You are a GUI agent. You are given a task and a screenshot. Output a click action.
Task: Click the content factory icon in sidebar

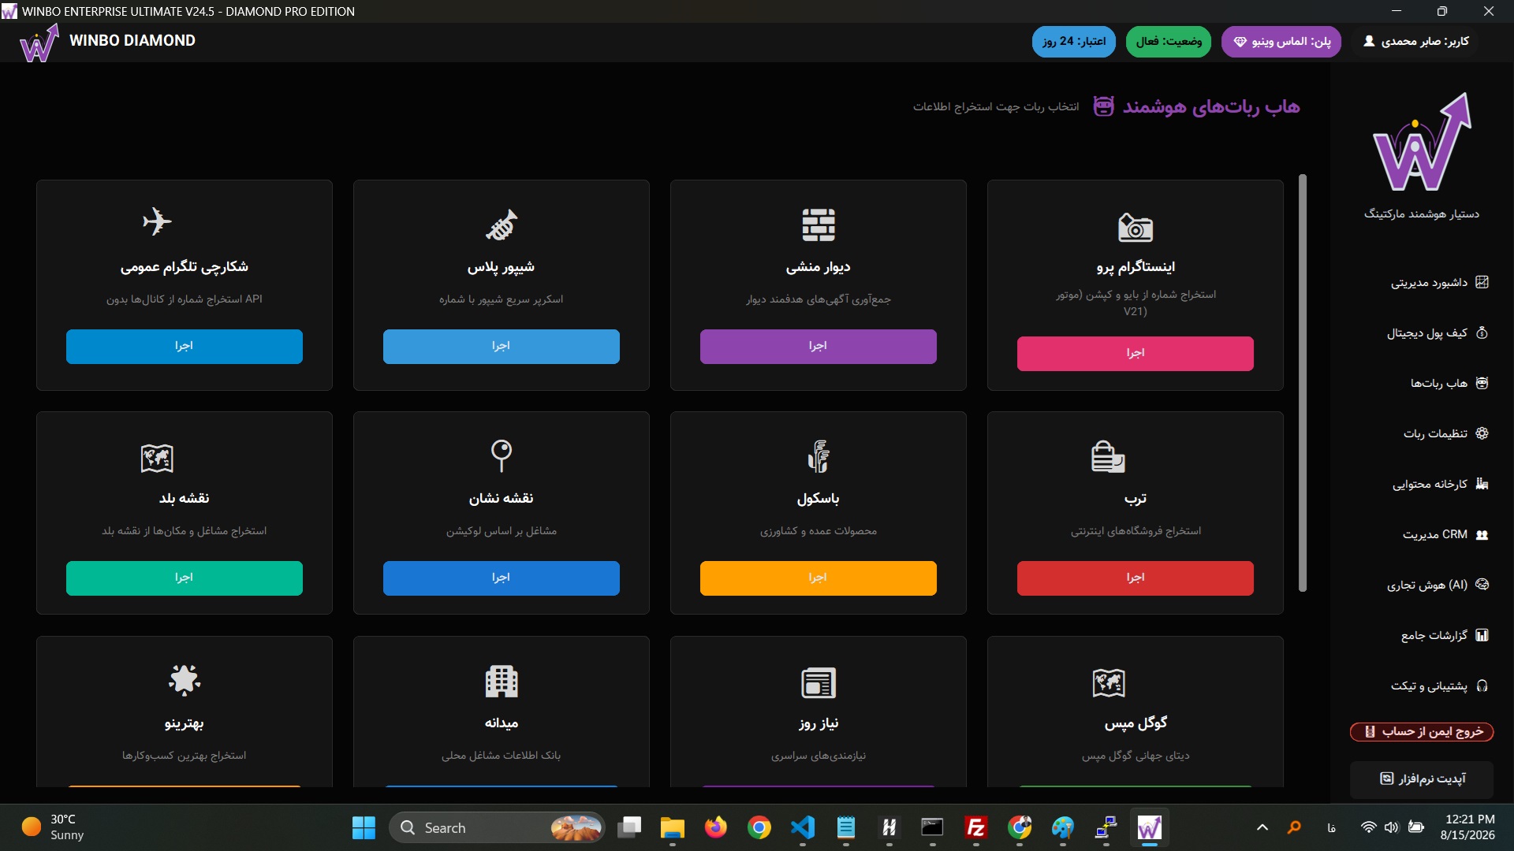(1482, 484)
